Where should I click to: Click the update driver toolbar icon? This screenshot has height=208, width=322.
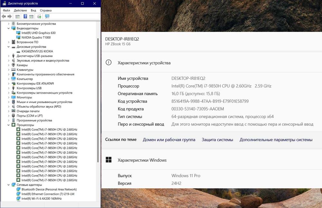(x=39, y=16)
